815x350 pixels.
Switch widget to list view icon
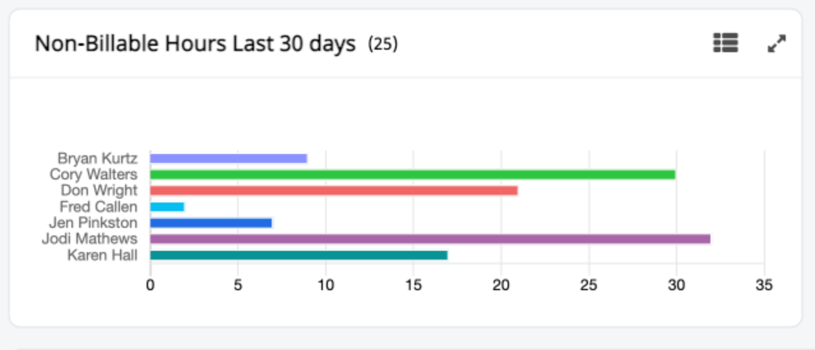point(725,43)
